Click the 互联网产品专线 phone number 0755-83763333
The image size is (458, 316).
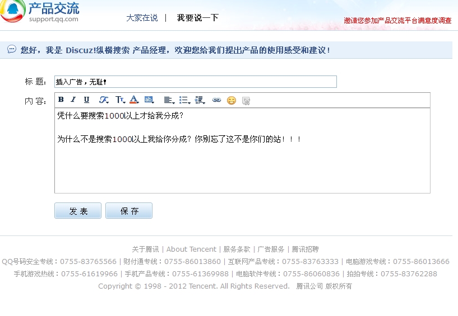pyautogui.click(x=310, y=262)
